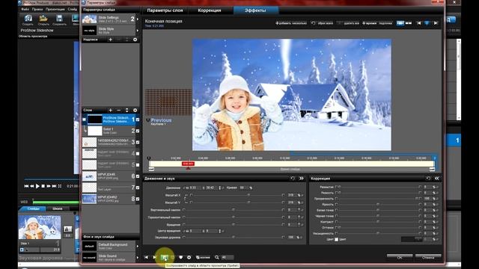Switch to the Коррекция tab
The width and height of the screenshot is (479, 269).
point(210,10)
